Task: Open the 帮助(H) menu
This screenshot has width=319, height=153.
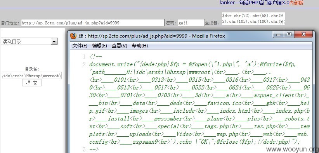Action: click(x=140, y=46)
